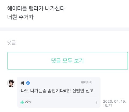Open the three-dot more options menu
Screen dimensions: 129x112
click(x=96, y=102)
